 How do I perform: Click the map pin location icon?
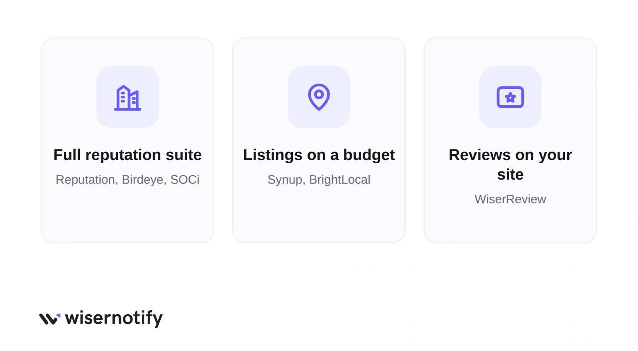coord(319,97)
